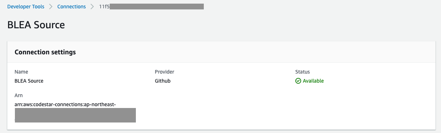Image resolution: width=441 pixels, height=133 pixels.
Task: Click blank area right of page title
Action: (x=254, y=25)
